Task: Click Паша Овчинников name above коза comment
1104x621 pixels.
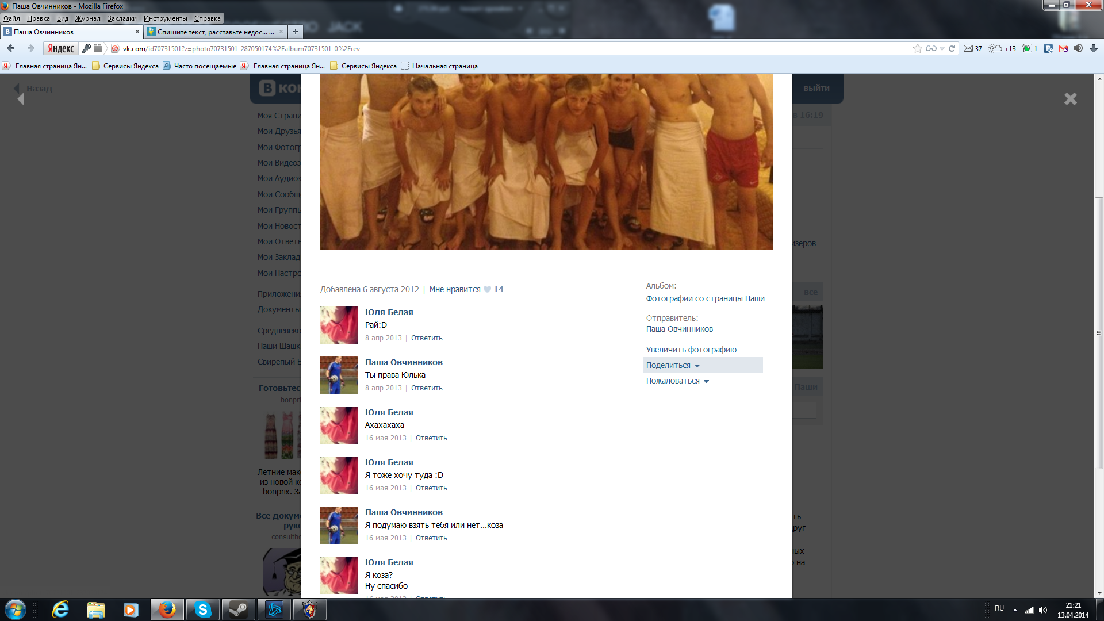Action: pyautogui.click(x=404, y=512)
